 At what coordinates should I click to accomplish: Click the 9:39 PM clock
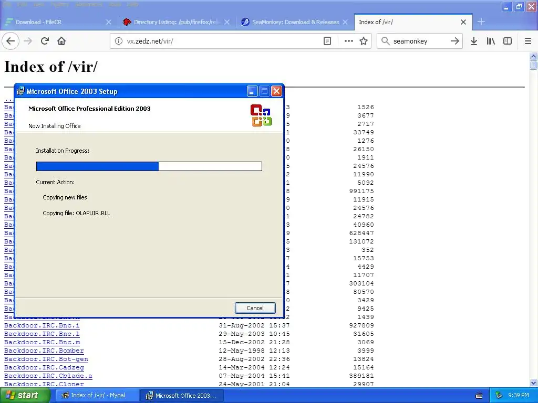pyautogui.click(x=519, y=396)
